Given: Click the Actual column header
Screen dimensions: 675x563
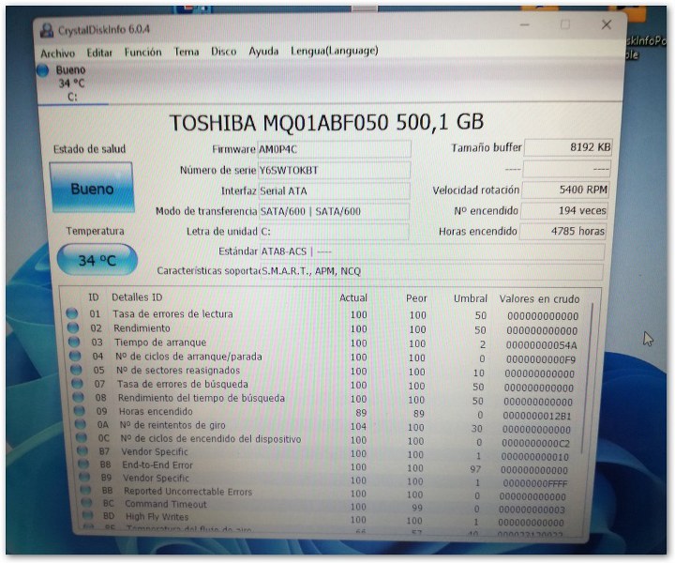Looking at the screenshot, I should click(353, 297).
